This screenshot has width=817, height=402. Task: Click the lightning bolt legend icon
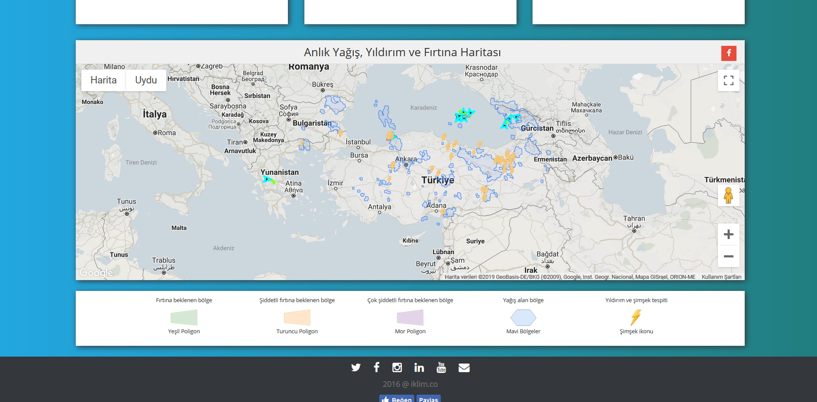[636, 317]
